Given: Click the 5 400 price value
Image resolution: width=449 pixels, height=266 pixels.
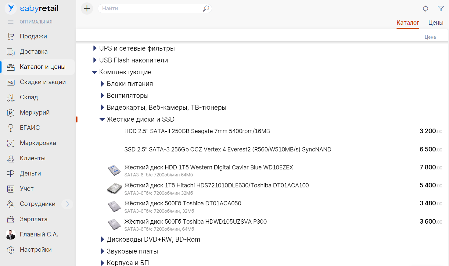Looking at the screenshot, I should pos(431,185).
